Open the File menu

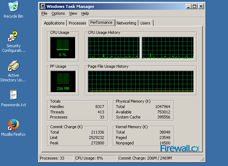point(44,13)
